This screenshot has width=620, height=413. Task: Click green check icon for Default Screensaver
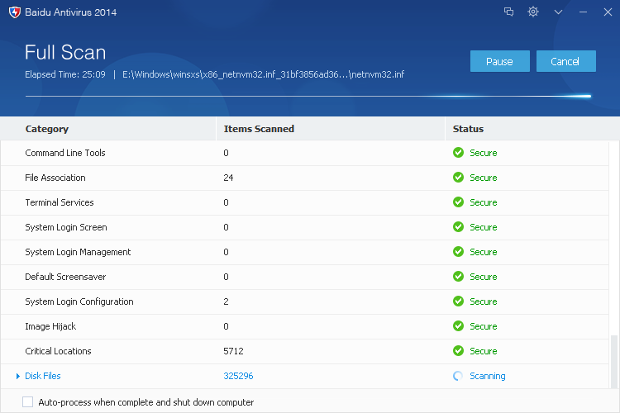click(458, 276)
